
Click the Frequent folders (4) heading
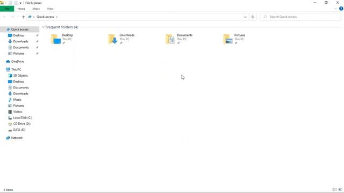(x=62, y=27)
